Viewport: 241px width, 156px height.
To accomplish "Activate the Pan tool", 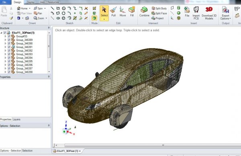I will coord(38,13).
